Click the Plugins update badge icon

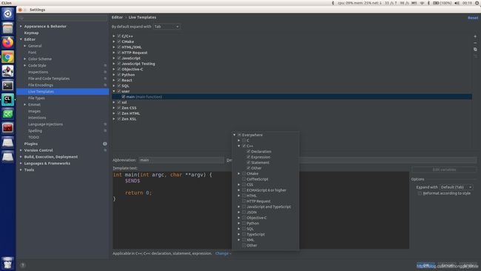click(x=105, y=144)
